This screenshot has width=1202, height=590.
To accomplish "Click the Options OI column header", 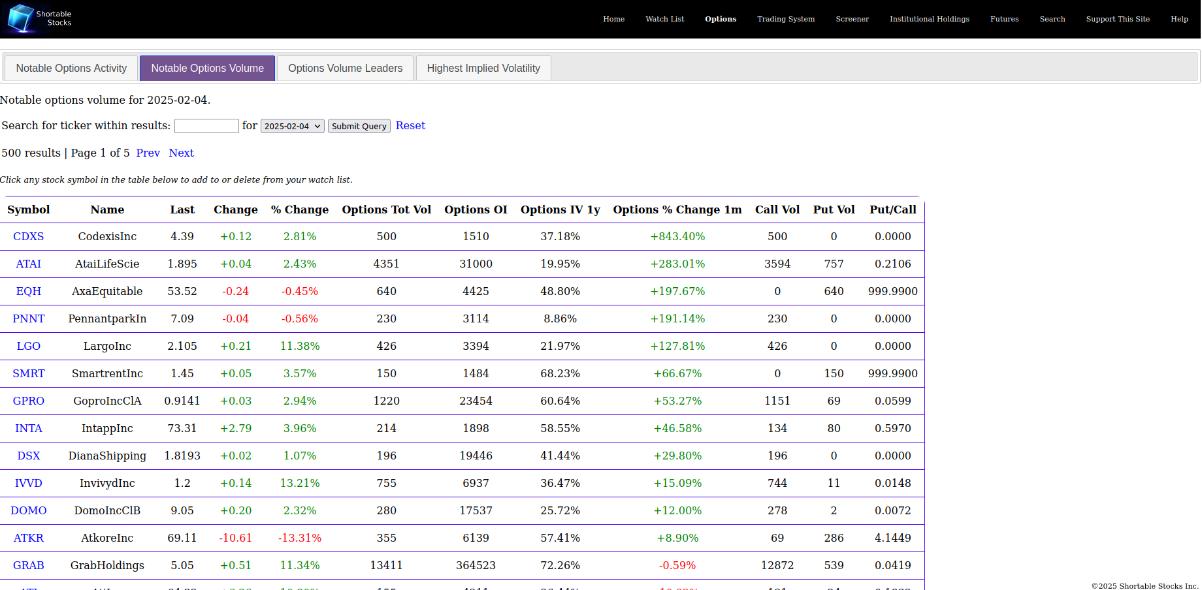I will (x=476, y=210).
